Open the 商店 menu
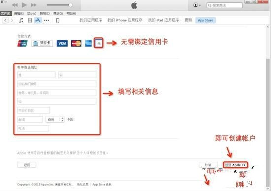Screen dimensions: 271x191 (58, 13)
